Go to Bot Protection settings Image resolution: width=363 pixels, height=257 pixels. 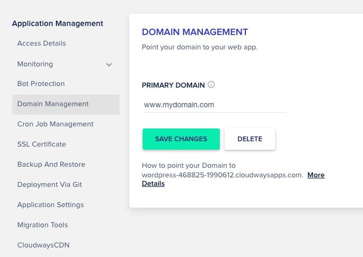pyautogui.click(x=41, y=84)
